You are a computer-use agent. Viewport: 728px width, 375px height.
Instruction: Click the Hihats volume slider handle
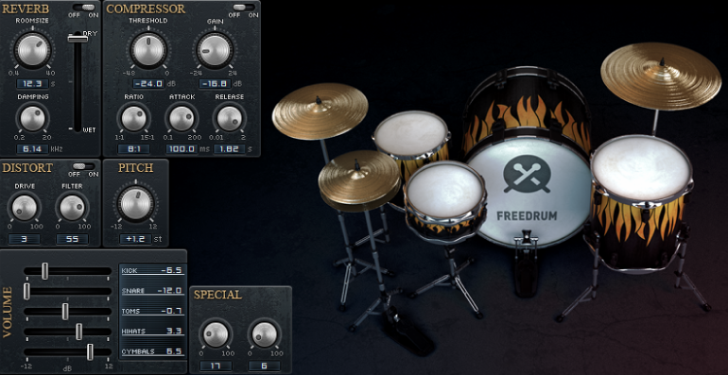pyautogui.click(x=78, y=332)
